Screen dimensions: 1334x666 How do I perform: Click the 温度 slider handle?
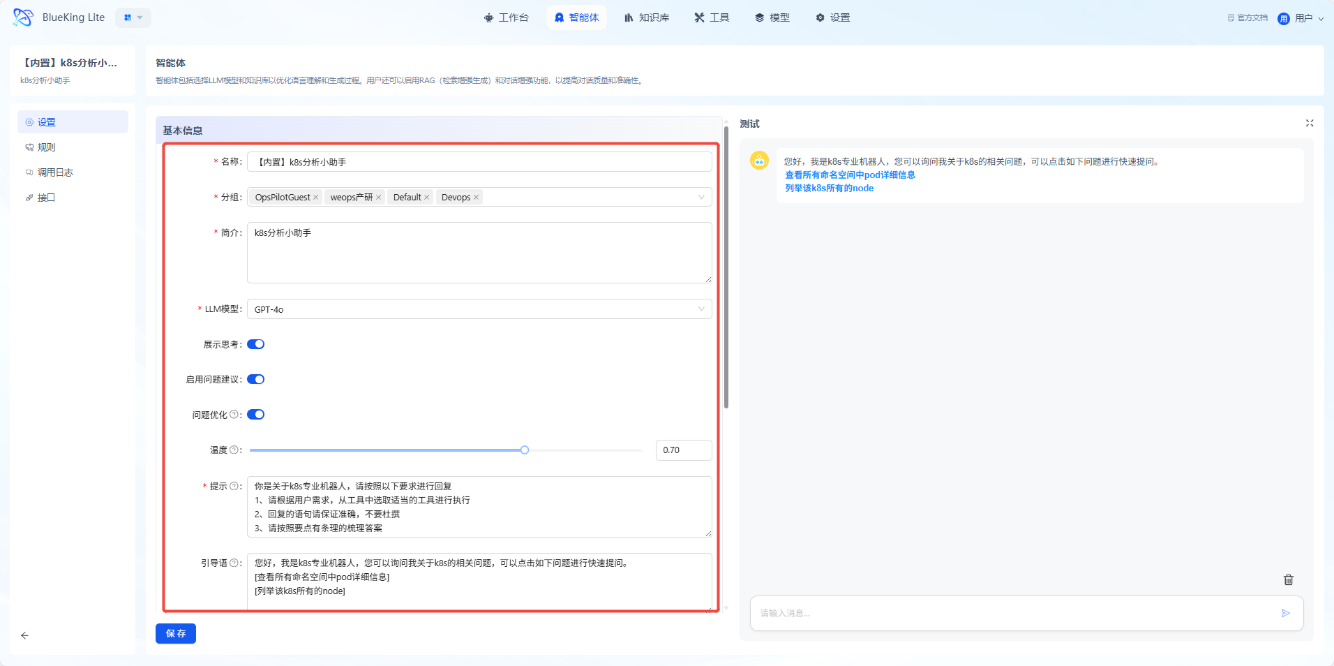pos(525,450)
